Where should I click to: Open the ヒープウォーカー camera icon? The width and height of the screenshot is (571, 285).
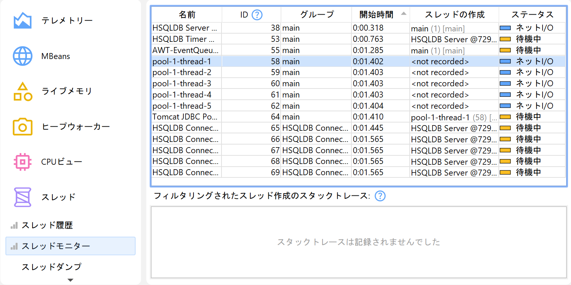point(22,127)
